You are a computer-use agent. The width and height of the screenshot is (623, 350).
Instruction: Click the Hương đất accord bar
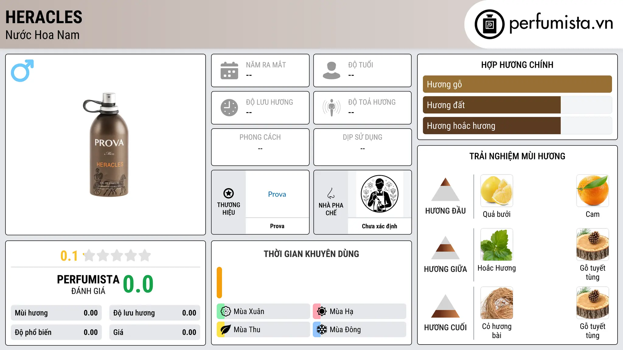point(517,105)
